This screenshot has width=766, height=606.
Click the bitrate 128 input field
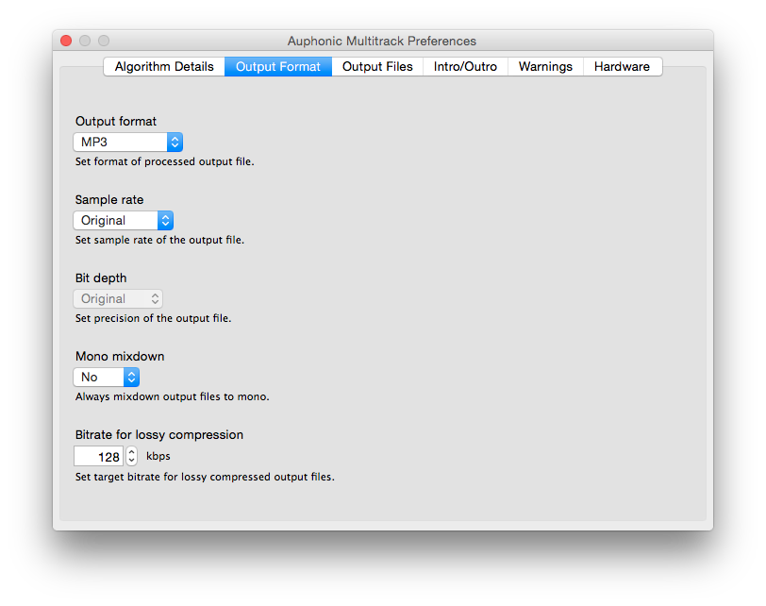98,457
